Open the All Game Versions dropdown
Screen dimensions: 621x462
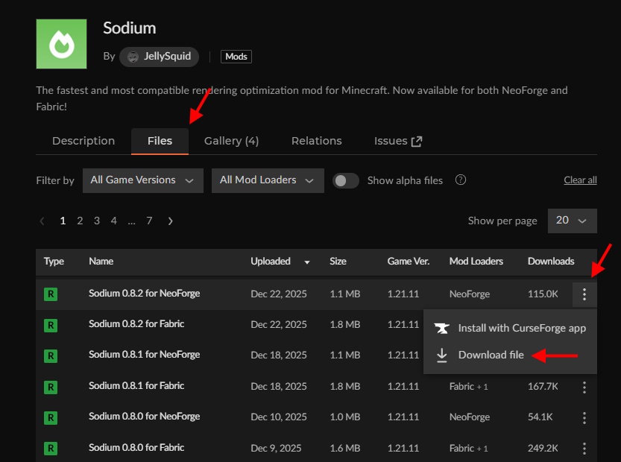tap(142, 180)
